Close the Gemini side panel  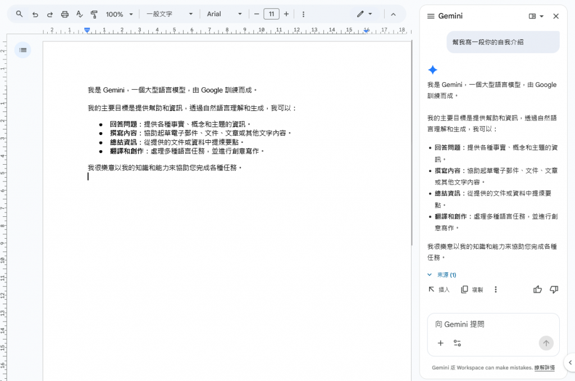click(556, 16)
